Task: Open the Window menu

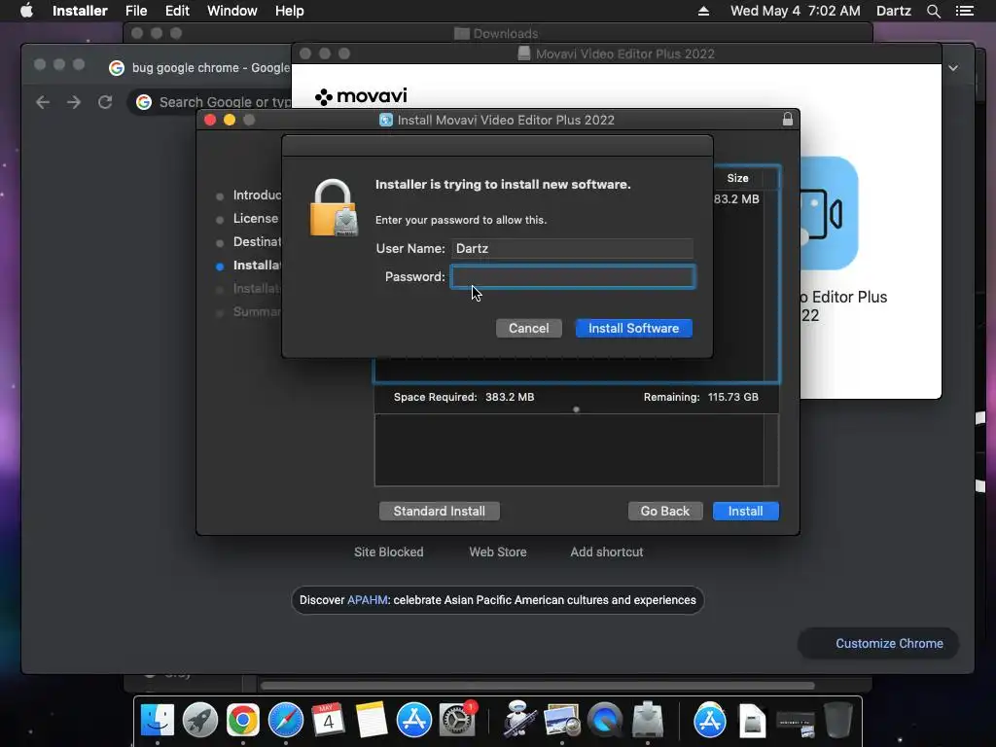Action: tap(231, 11)
